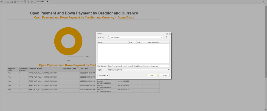Image resolution: width=267 pixels, height=111 pixels.
Task: Click Cancel in Save As dialog
Action: (x=164, y=75)
